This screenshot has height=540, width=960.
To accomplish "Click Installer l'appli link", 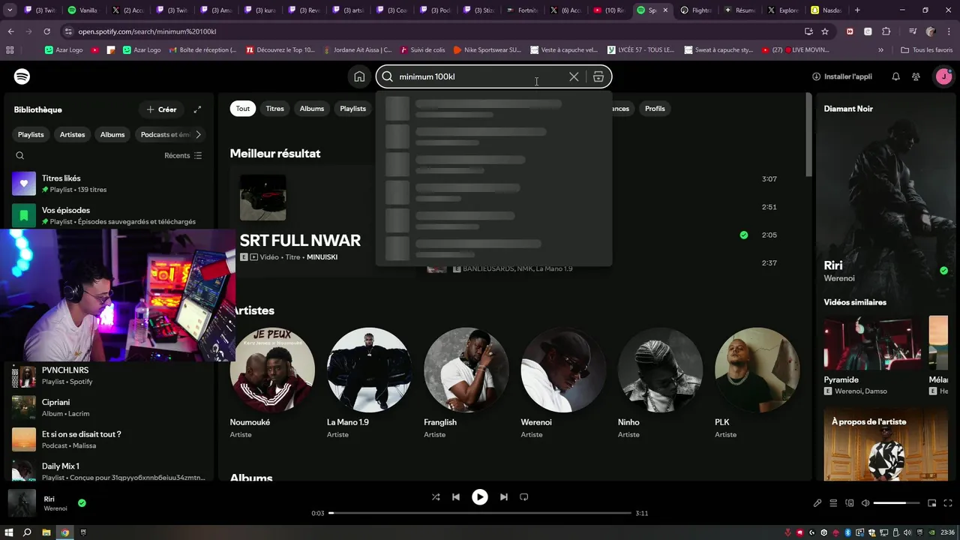I will 842,76.
